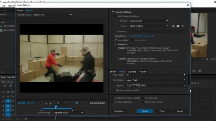This screenshot has width=216, height=121.
Task: Toggle lock on track V2
Action: [3, 96]
